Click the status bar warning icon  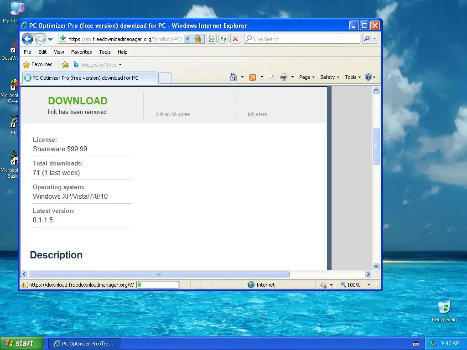pos(24,285)
